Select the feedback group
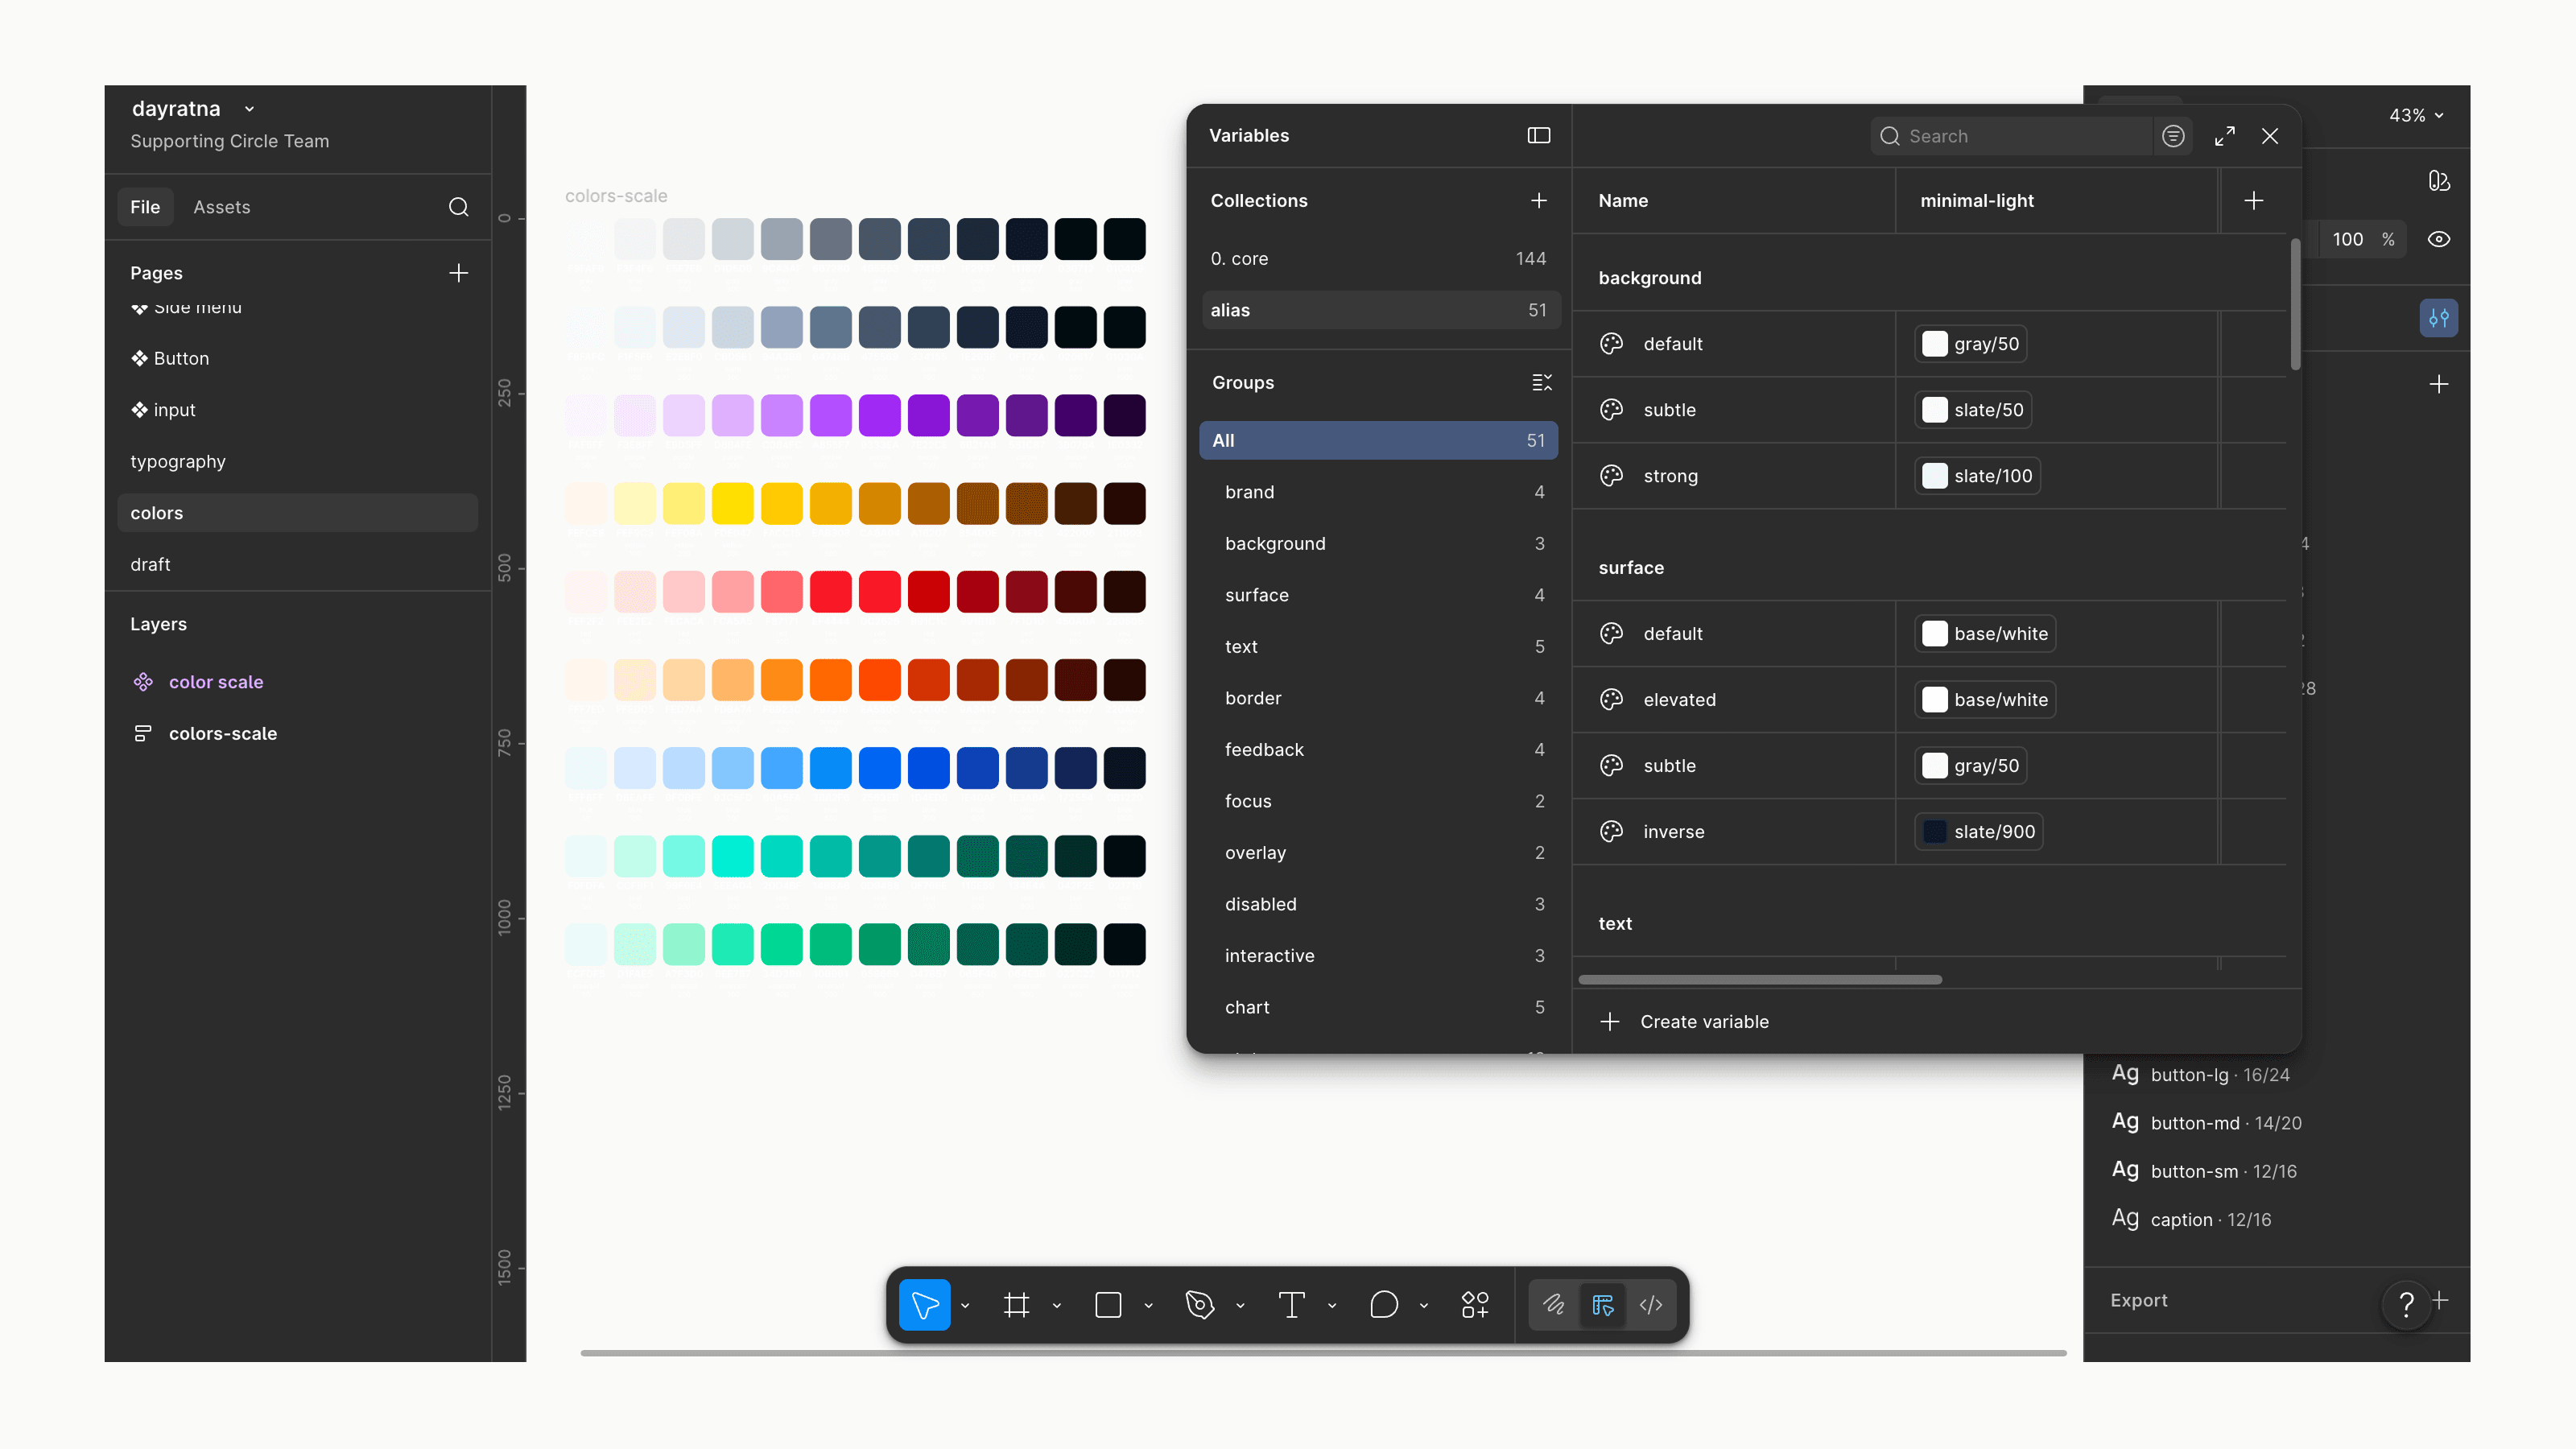This screenshot has width=2576, height=1449. (x=1378, y=750)
